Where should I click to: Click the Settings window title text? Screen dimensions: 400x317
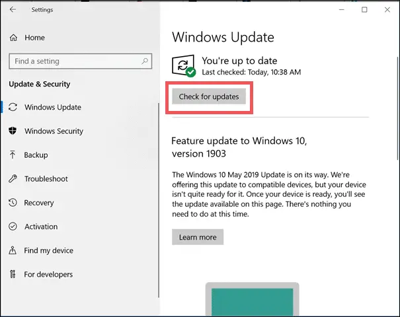[x=42, y=10]
